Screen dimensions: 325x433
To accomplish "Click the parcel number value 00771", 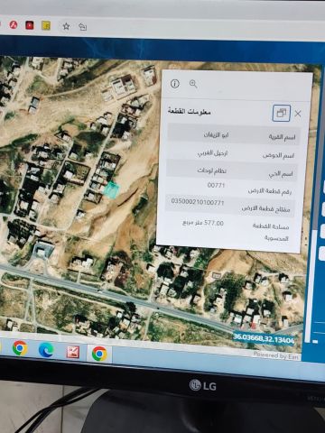I will click(216, 185).
